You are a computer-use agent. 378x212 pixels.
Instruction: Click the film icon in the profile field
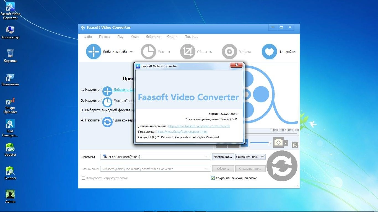[105, 157]
